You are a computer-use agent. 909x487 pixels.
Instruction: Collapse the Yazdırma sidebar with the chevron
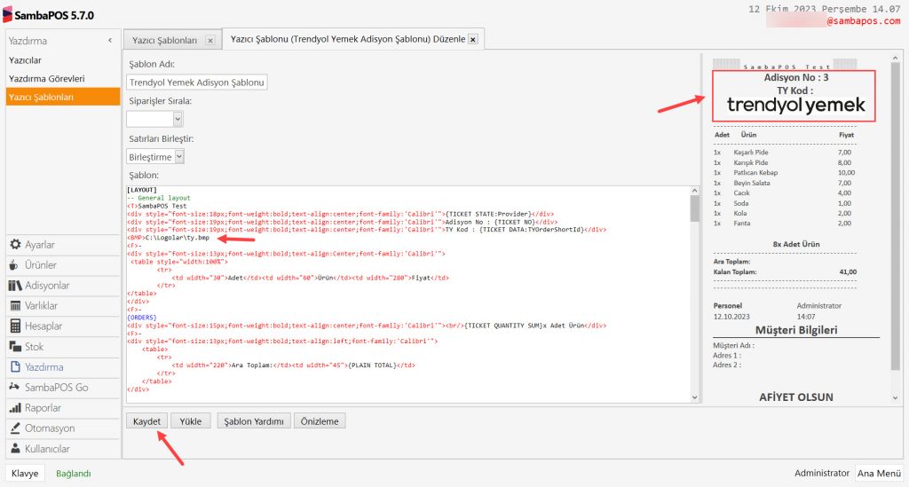coord(110,41)
